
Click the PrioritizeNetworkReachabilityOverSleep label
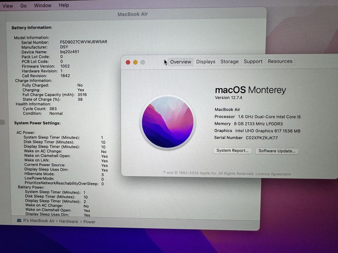[x=62, y=183]
